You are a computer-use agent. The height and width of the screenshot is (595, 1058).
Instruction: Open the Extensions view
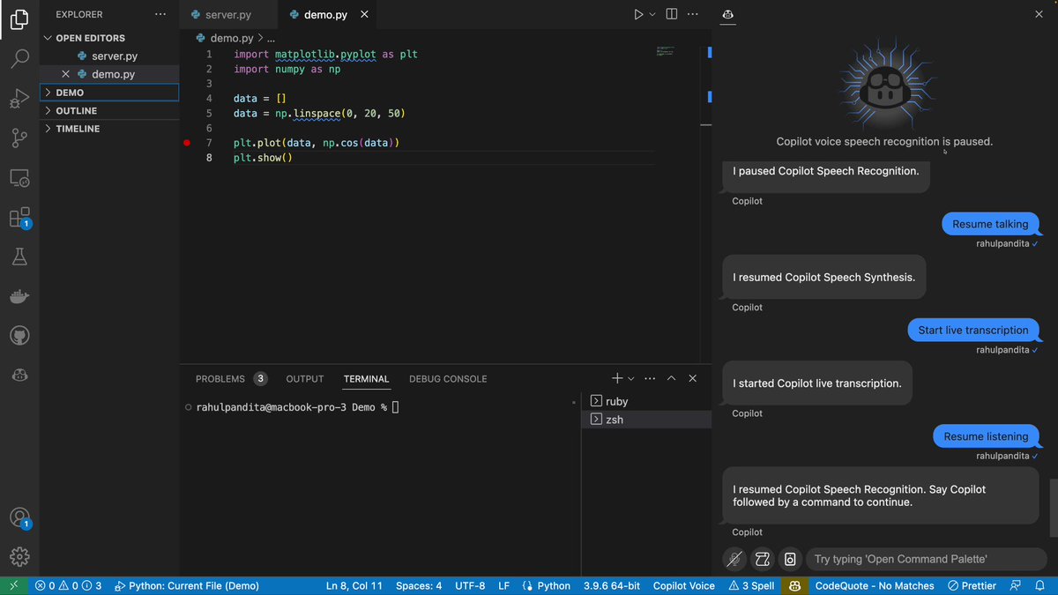pyautogui.click(x=19, y=218)
